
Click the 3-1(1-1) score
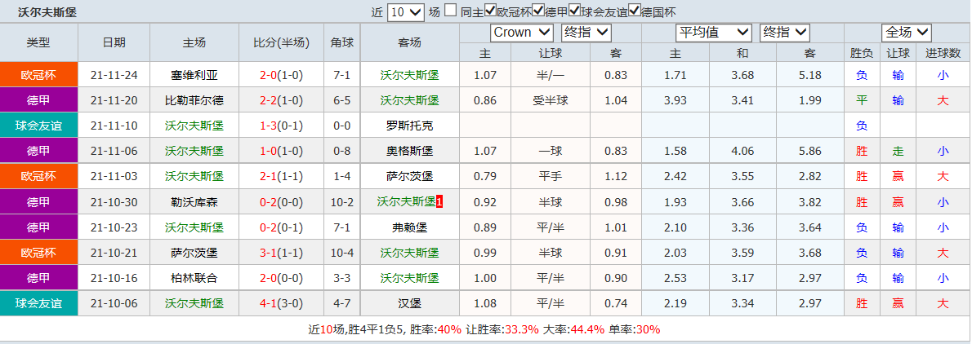pos(282,253)
